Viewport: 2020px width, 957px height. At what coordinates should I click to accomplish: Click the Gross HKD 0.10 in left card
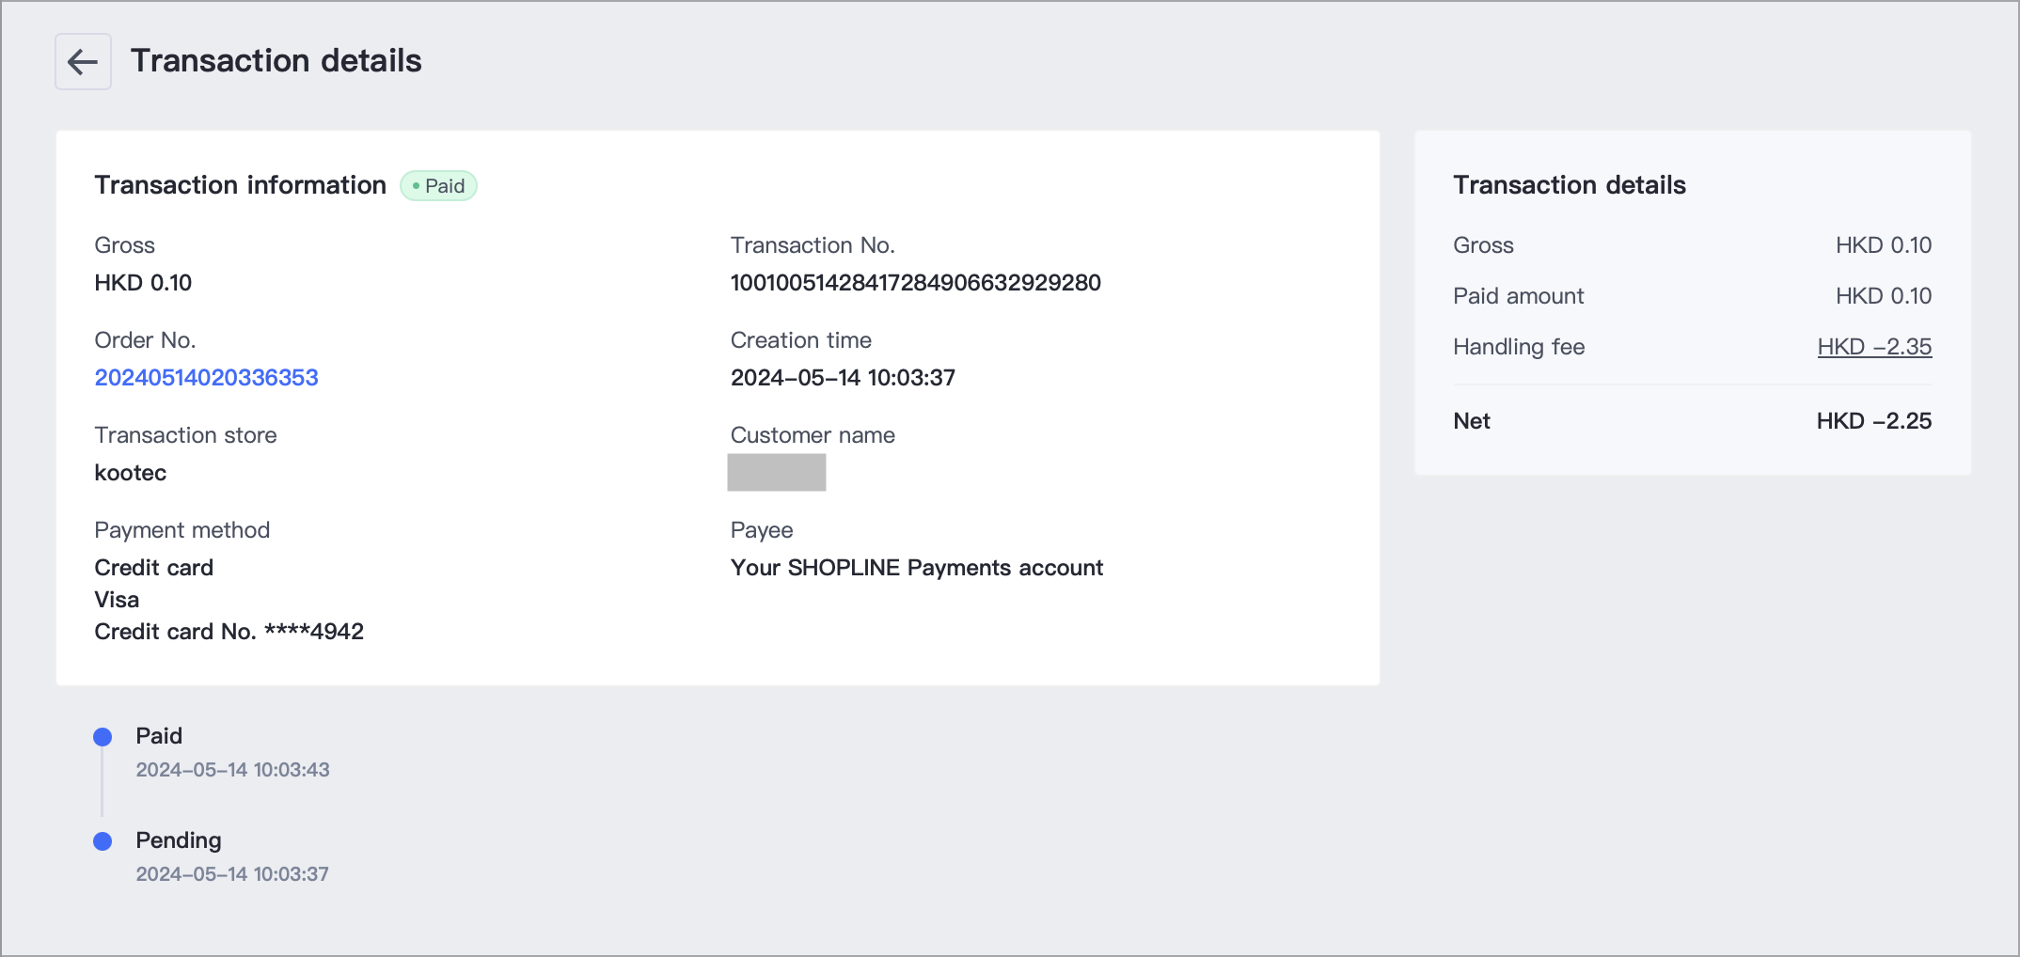(143, 283)
